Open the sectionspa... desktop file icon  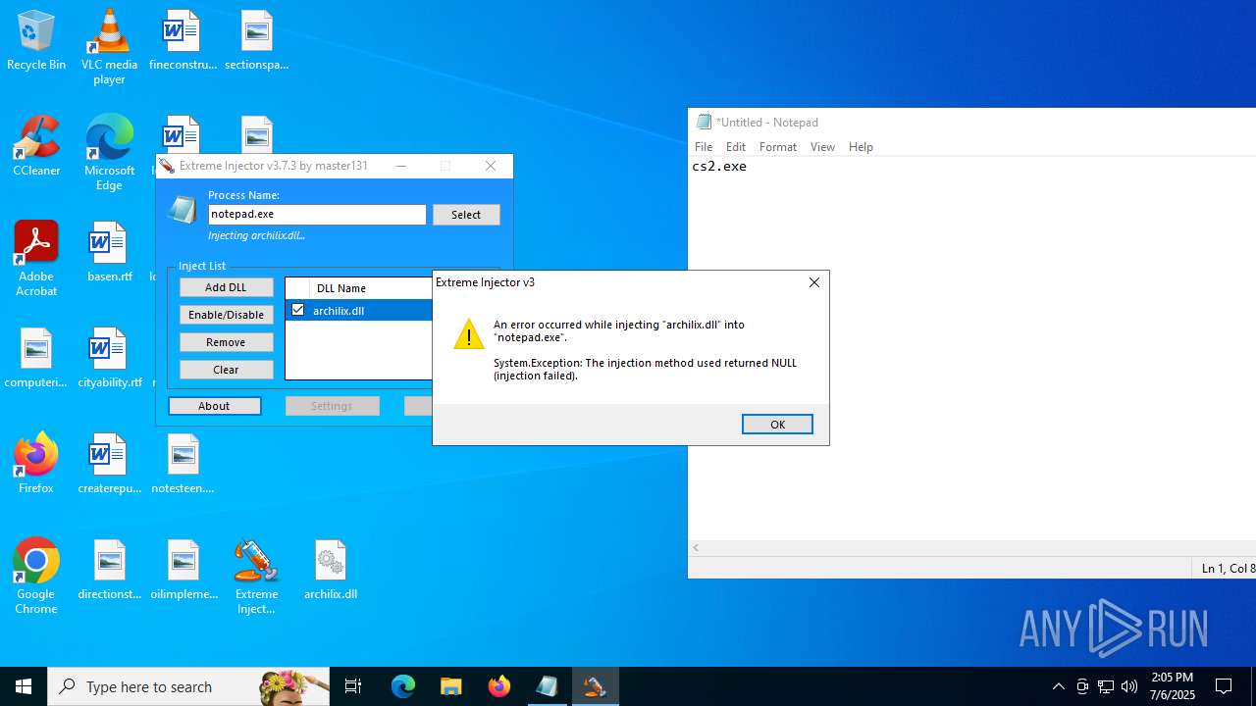(256, 41)
